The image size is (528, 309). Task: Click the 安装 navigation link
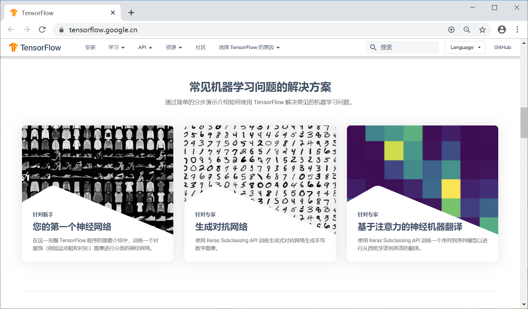coord(90,47)
